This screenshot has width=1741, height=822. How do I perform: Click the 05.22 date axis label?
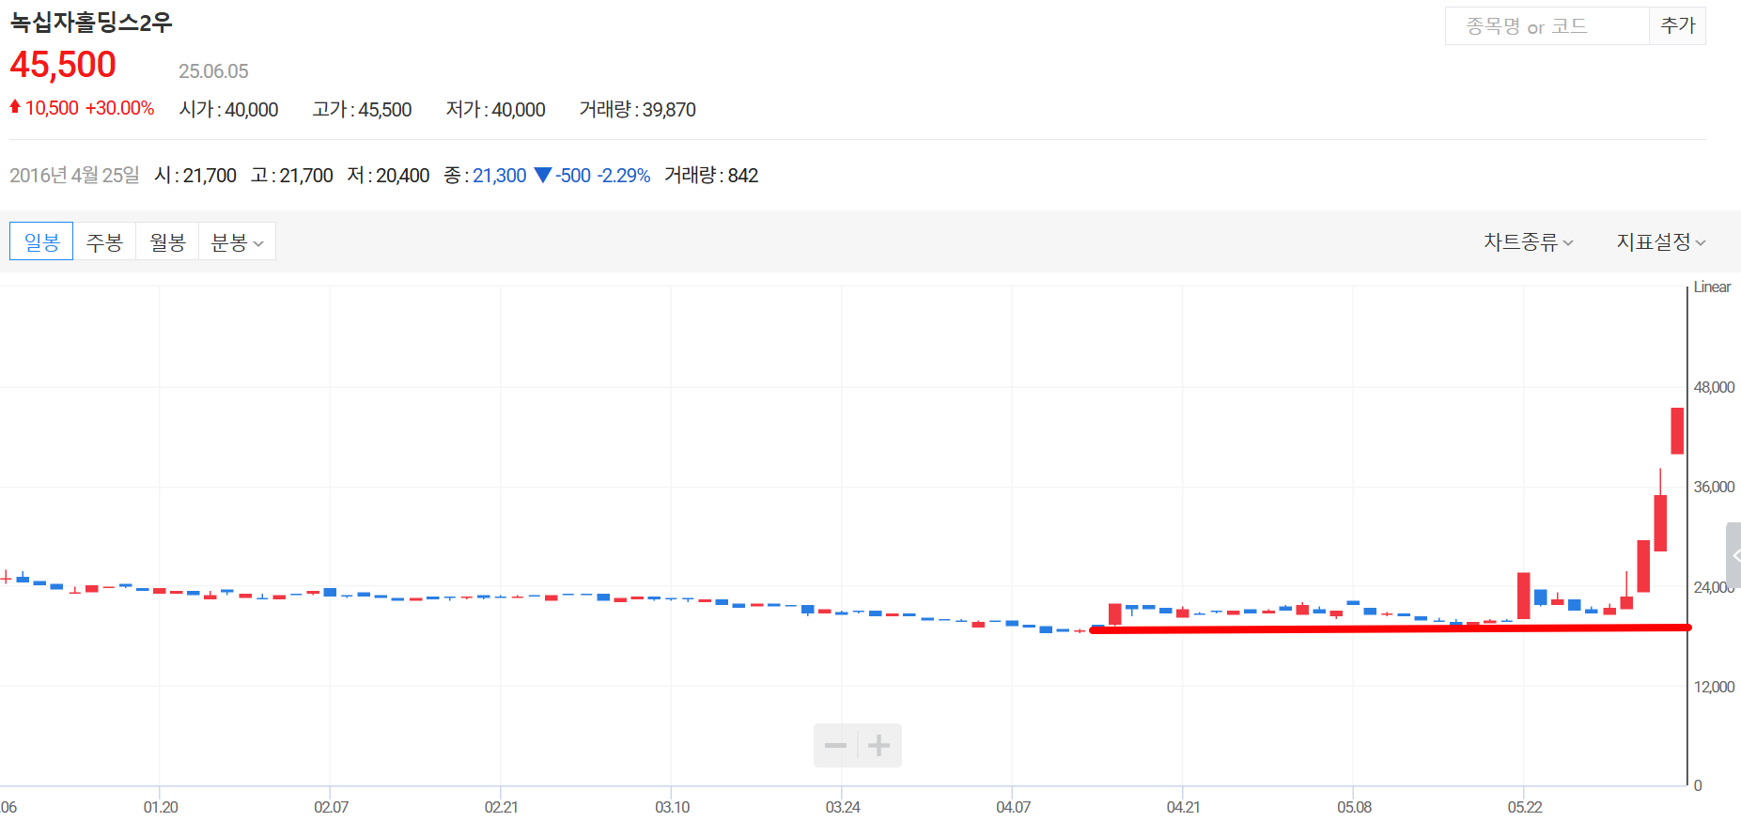pos(1524,807)
